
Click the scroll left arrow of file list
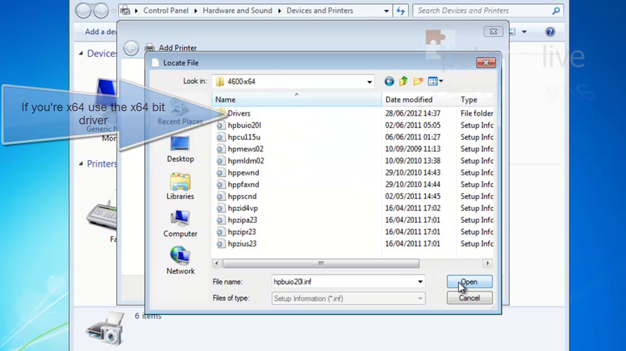[217, 264]
